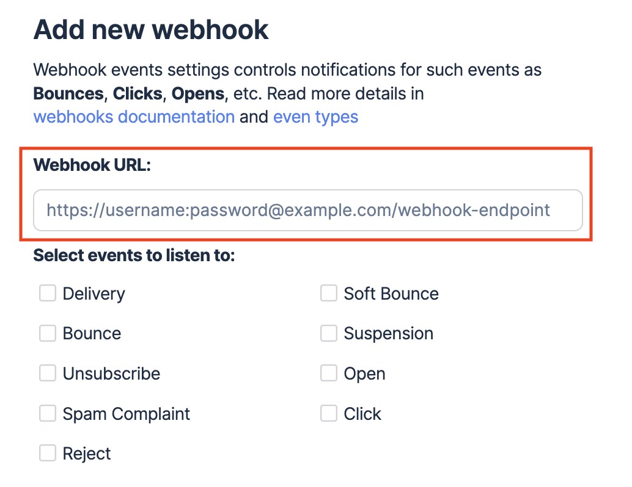Image resolution: width=632 pixels, height=487 pixels.
Task: Tick the Delivery checkbox
Action: pos(48,293)
